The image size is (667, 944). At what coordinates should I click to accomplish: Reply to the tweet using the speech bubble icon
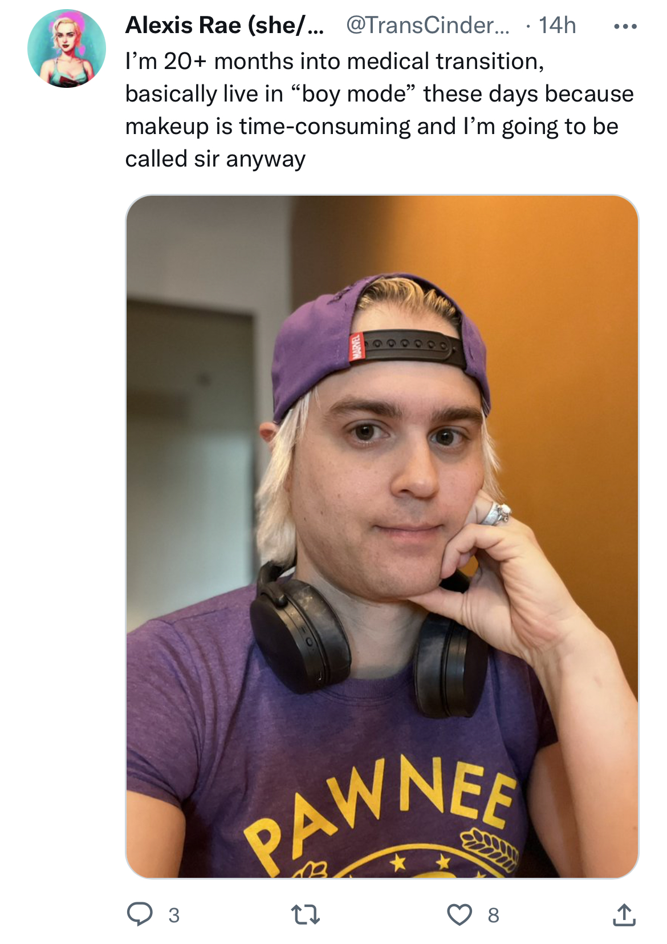coord(140,914)
